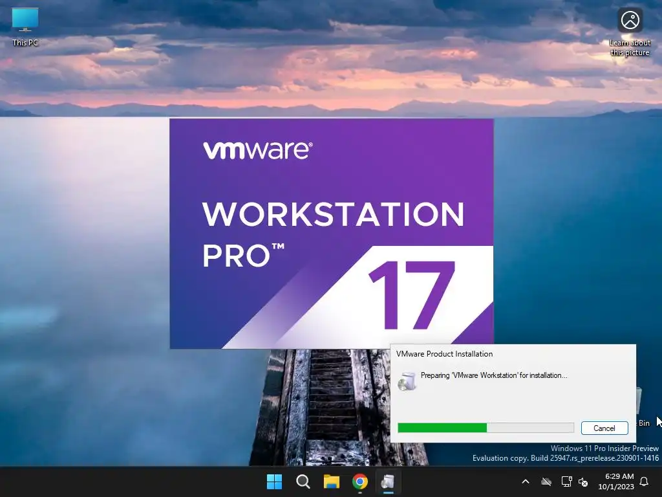
Task: Launch Google Chrome from taskbar
Action: (x=359, y=481)
